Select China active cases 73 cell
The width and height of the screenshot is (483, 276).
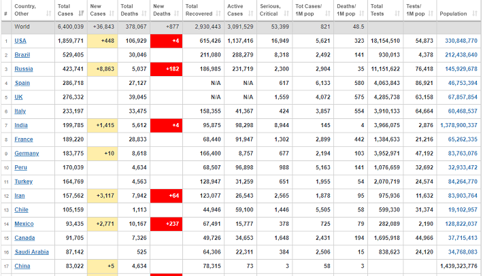(241, 266)
